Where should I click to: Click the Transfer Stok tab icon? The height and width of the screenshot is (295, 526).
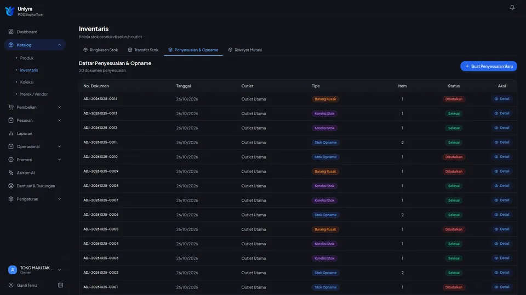(x=130, y=50)
